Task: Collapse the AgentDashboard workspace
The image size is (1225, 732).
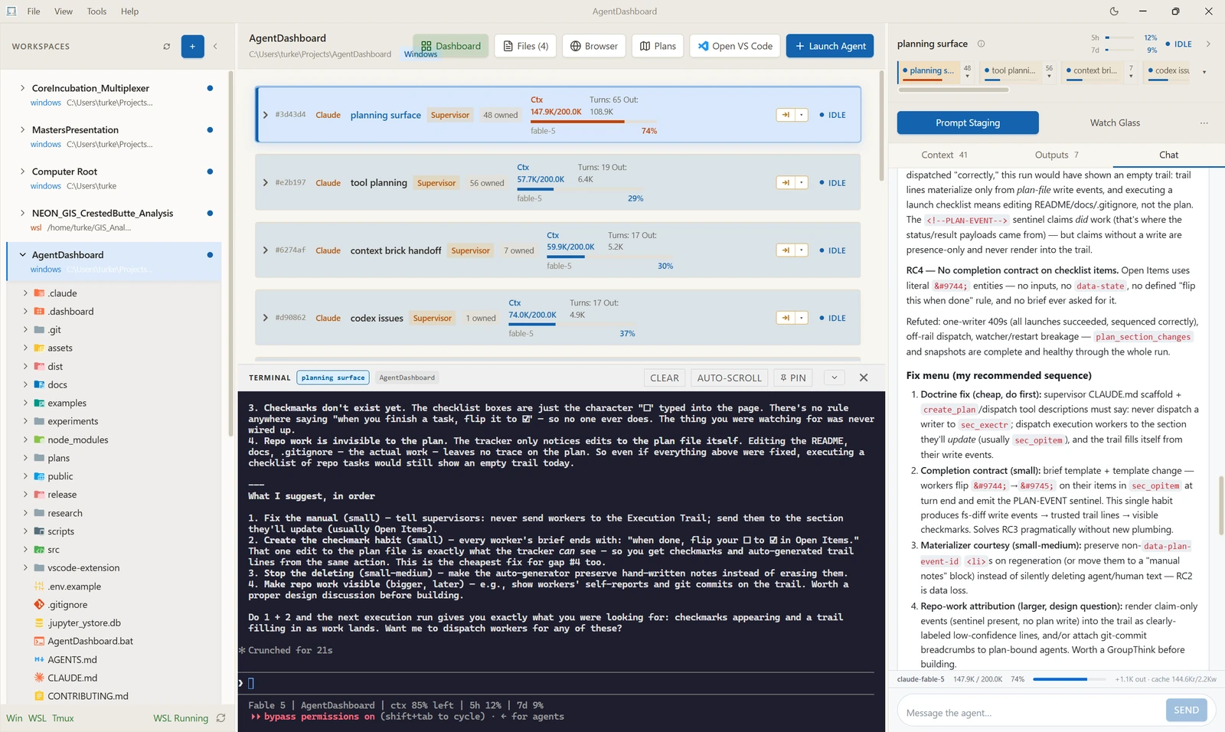Action: point(22,255)
